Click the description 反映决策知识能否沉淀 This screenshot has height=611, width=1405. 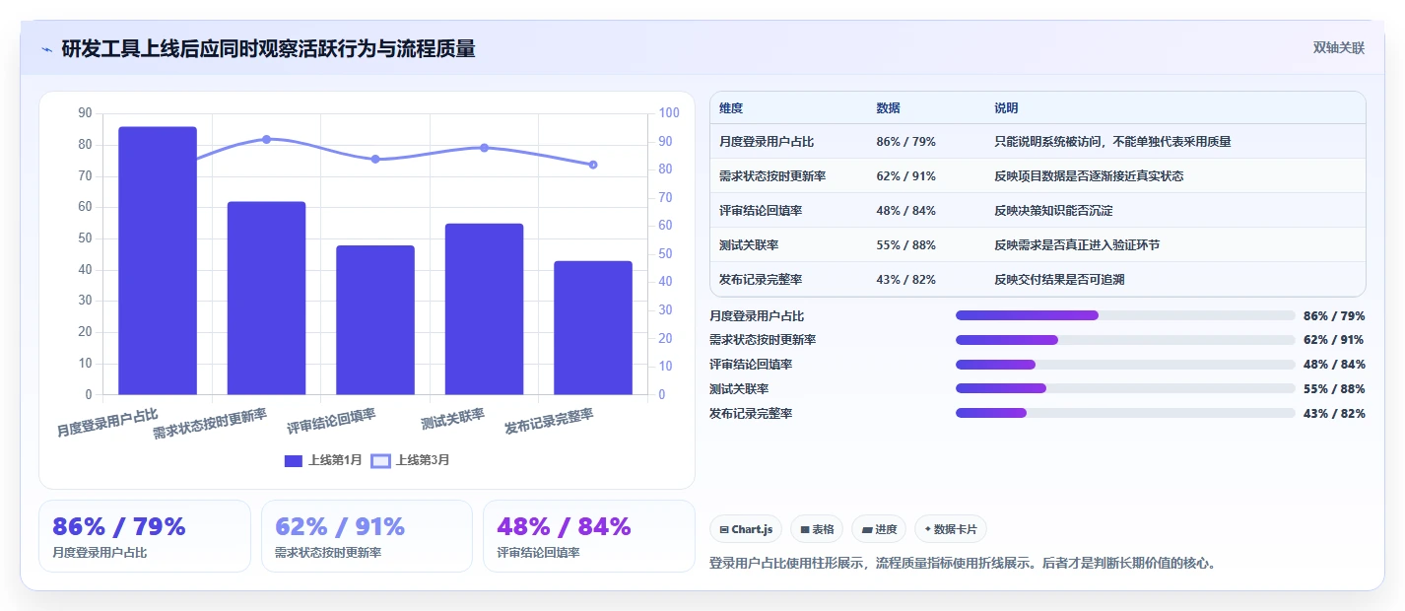tap(1053, 211)
